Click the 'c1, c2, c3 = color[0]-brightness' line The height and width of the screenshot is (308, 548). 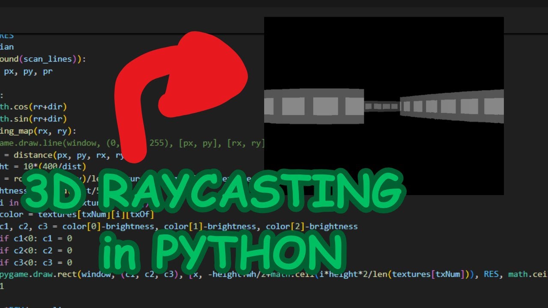(x=179, y=226)
